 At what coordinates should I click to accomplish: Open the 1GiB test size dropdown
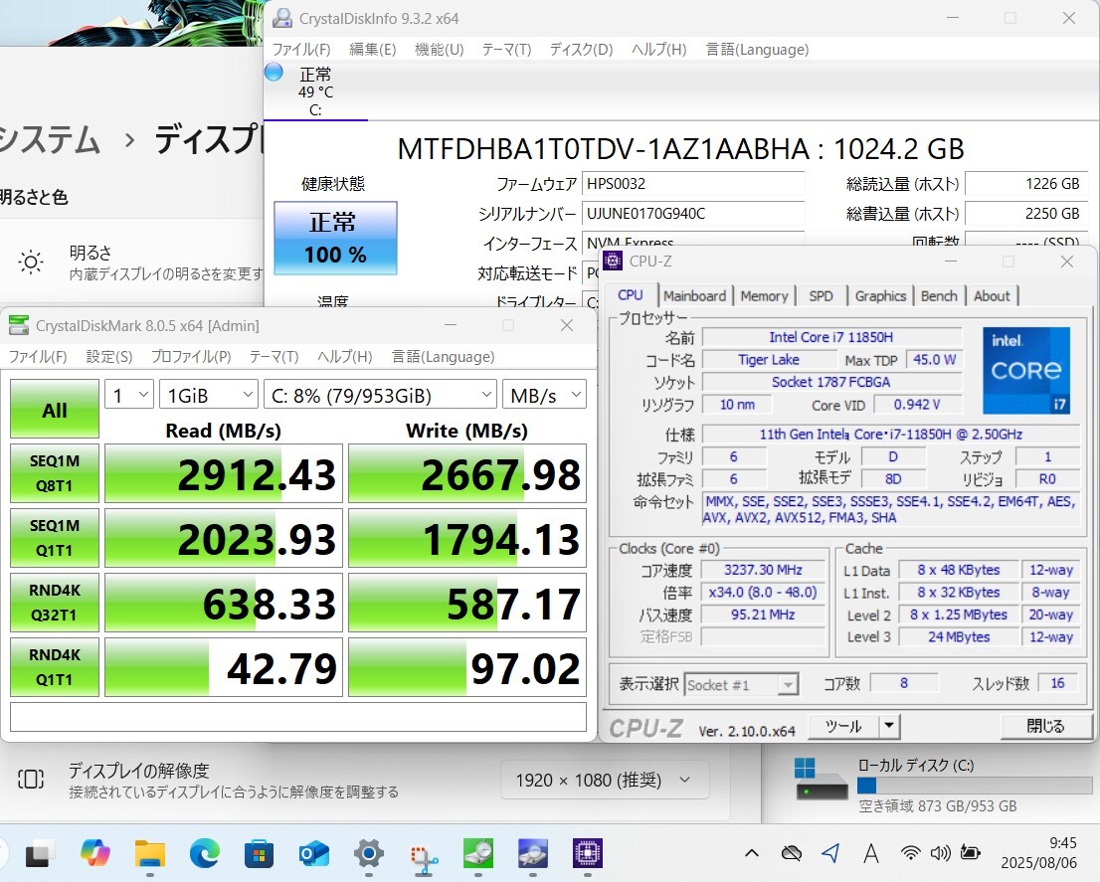(208, 395)
